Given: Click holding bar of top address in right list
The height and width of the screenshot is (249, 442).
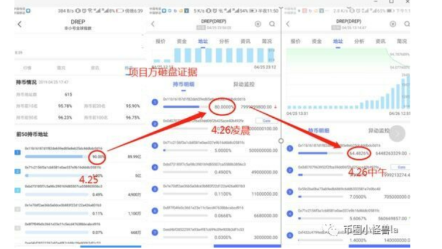Looking at the screenshot, I should [320, 153].
